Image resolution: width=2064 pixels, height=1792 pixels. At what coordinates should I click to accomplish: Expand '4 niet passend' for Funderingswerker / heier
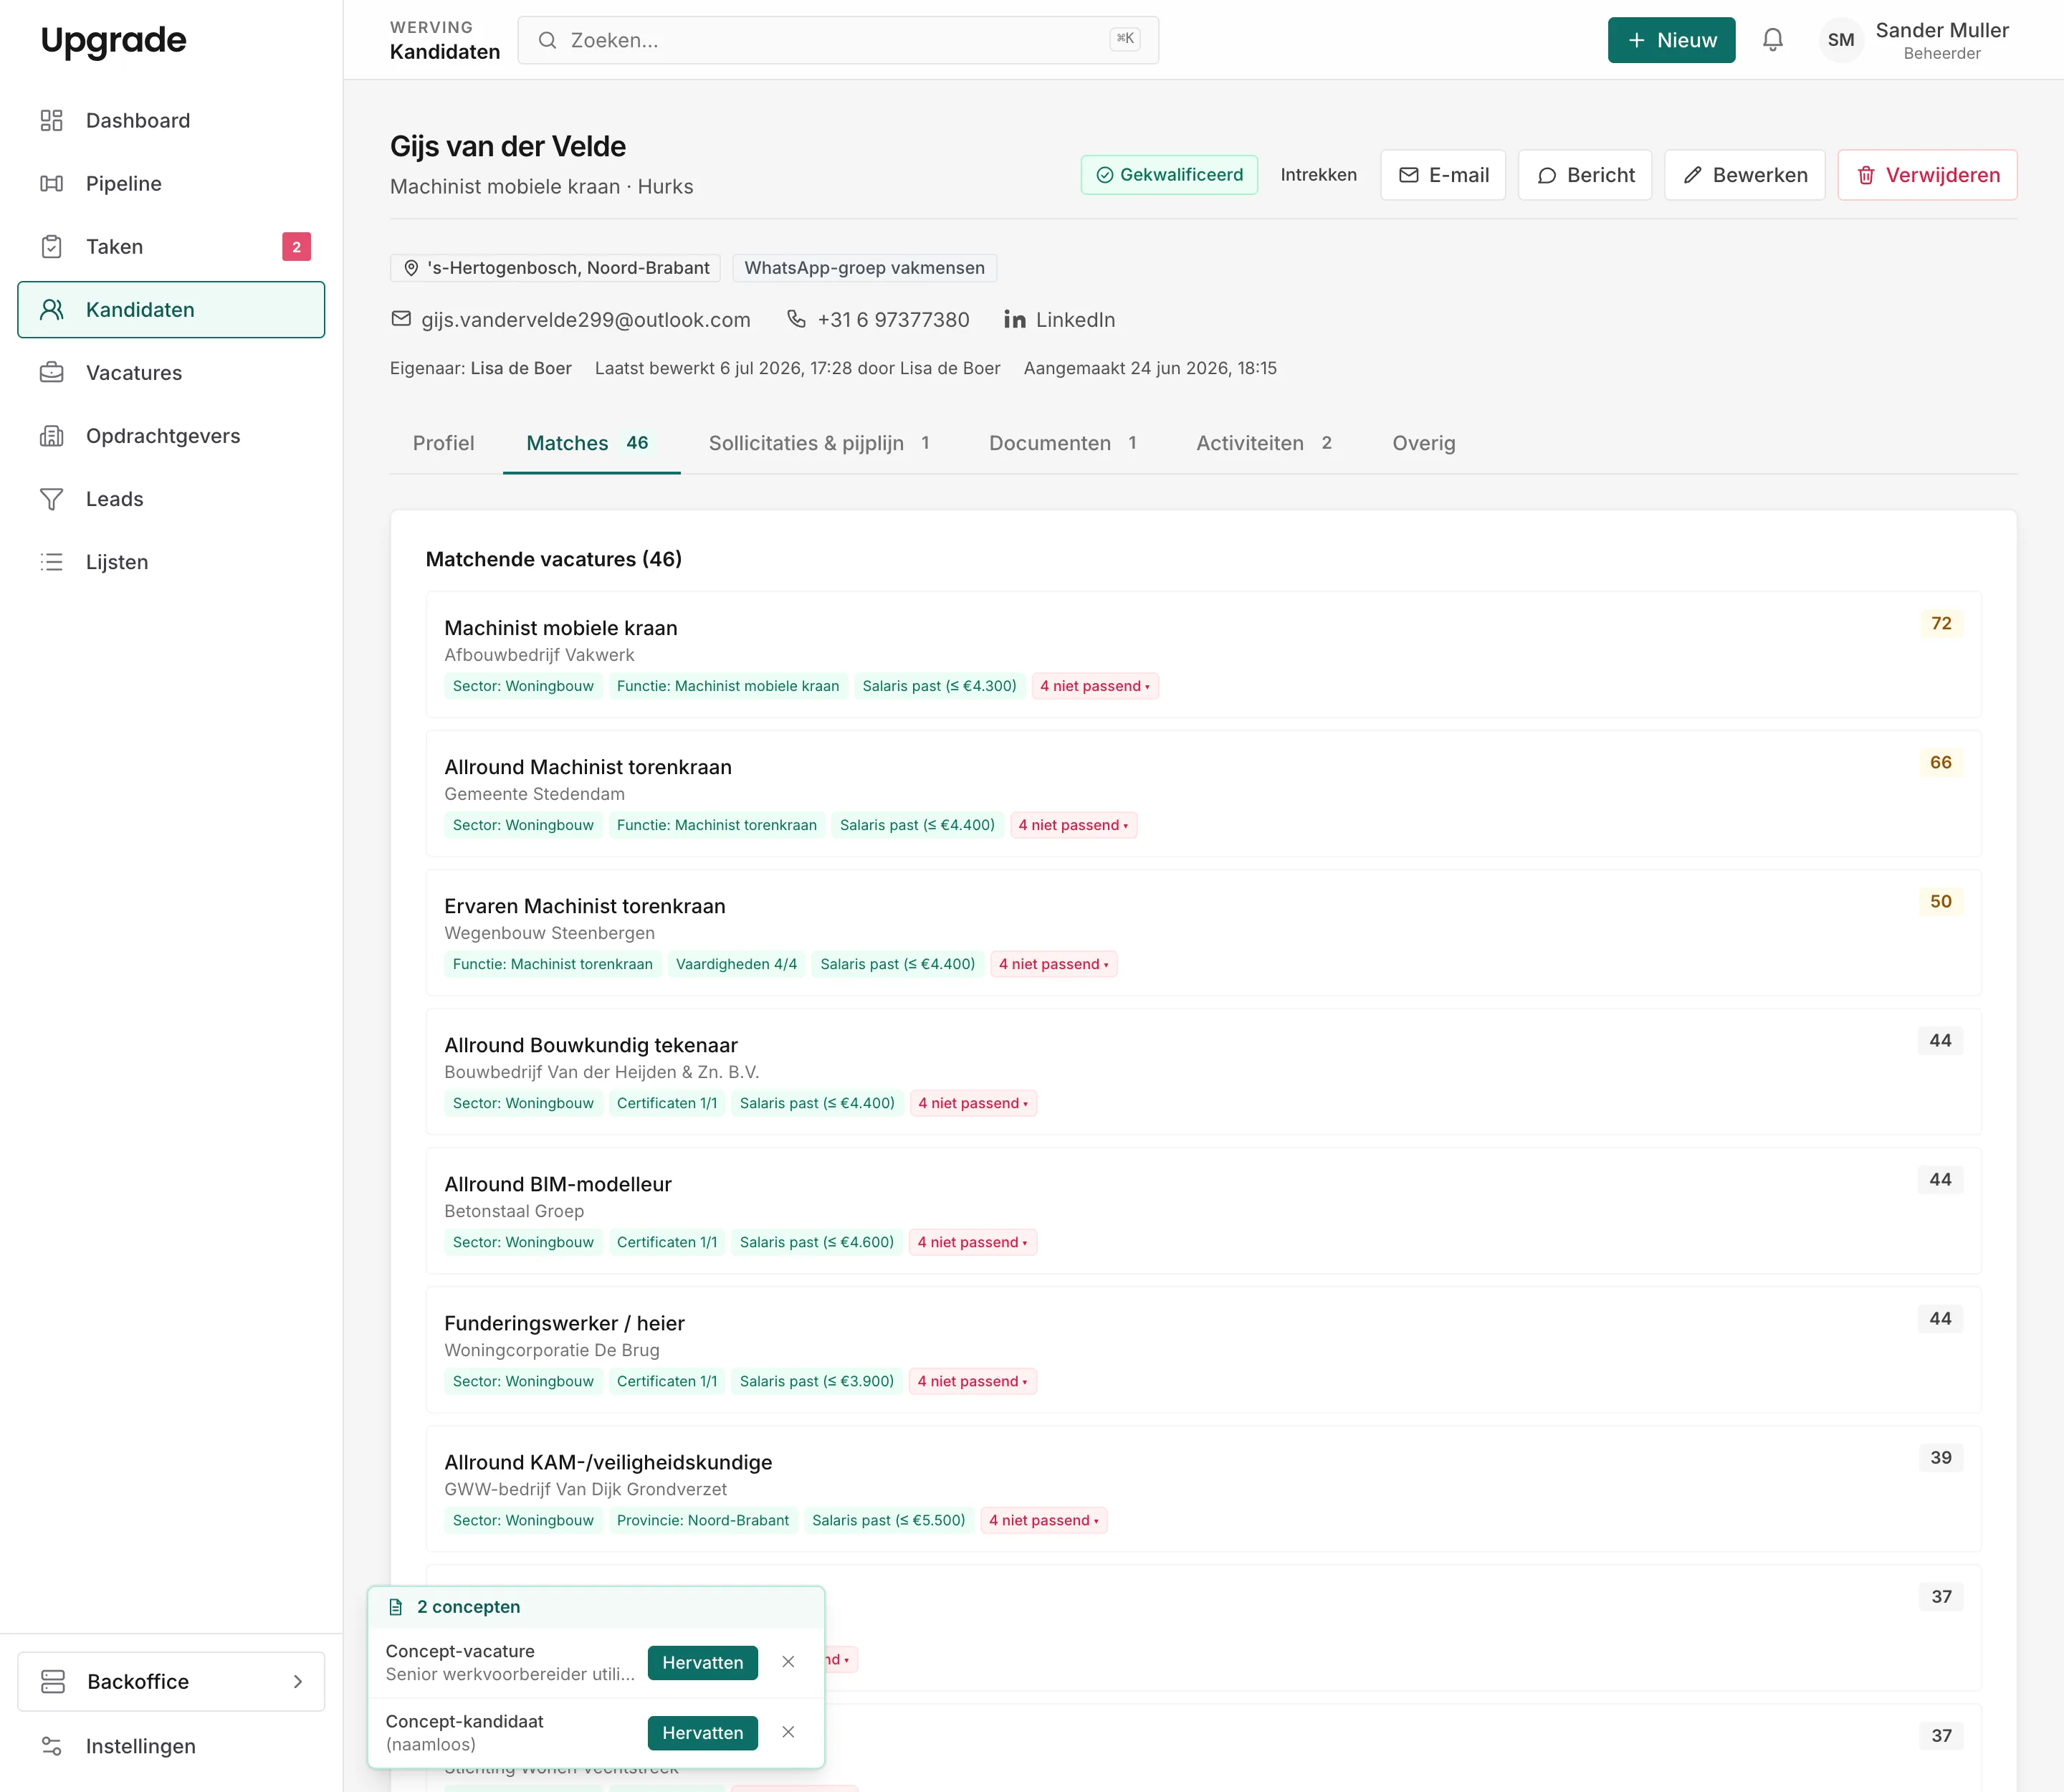972,1381
